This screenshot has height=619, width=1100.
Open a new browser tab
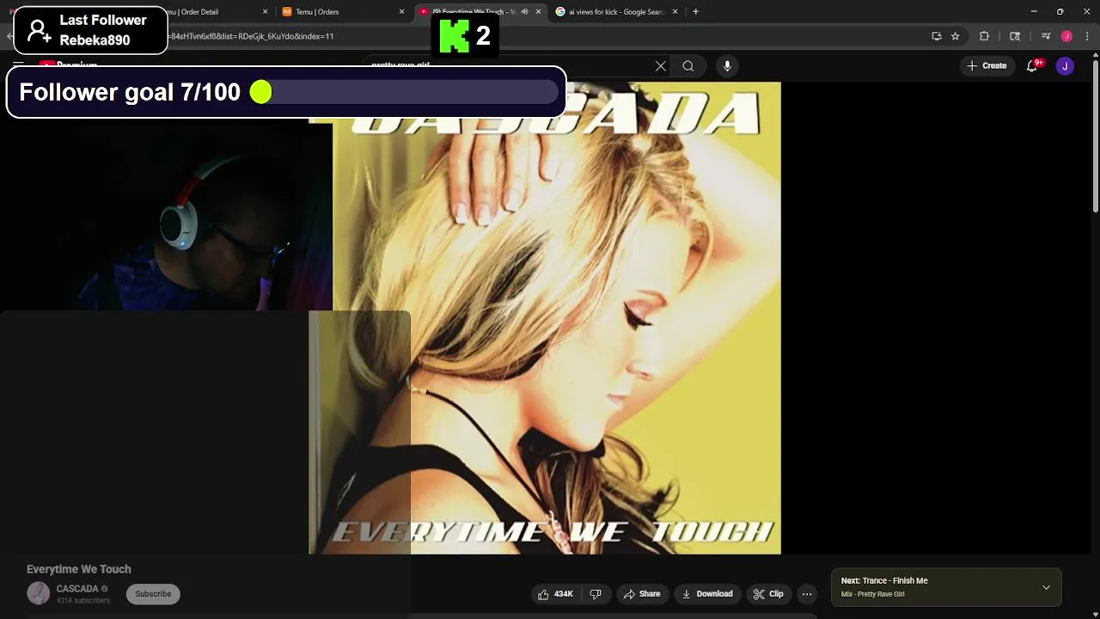[695, 12]
